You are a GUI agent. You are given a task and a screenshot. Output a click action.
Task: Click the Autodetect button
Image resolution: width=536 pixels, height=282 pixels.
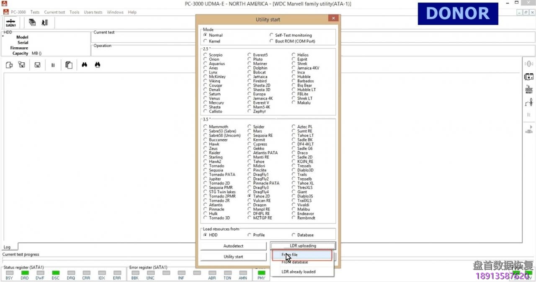(x=233, y=246)
